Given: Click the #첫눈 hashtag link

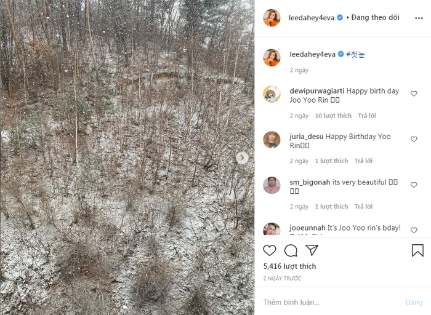Looking at the screenshot, I should point(356,54).
